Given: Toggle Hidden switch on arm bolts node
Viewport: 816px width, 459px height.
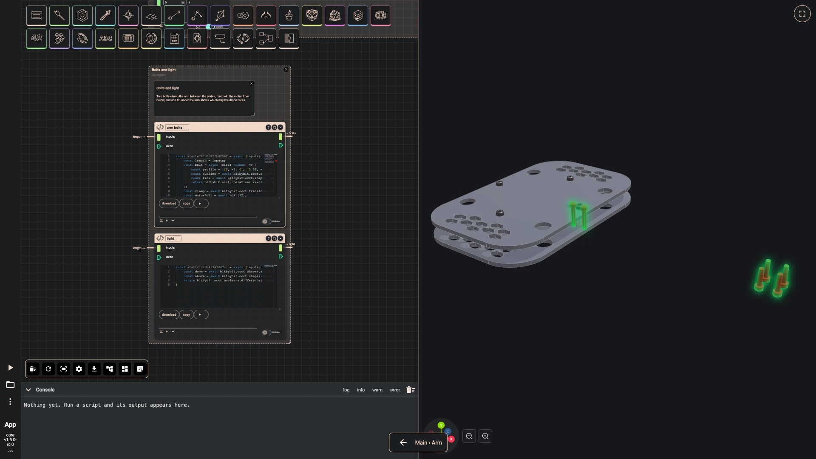Looking at the screenshot, I should pos(266,221).
